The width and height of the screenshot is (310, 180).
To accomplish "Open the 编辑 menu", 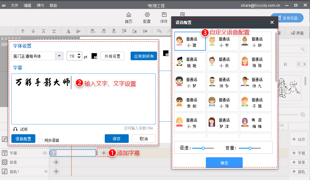I will point(28,5).
